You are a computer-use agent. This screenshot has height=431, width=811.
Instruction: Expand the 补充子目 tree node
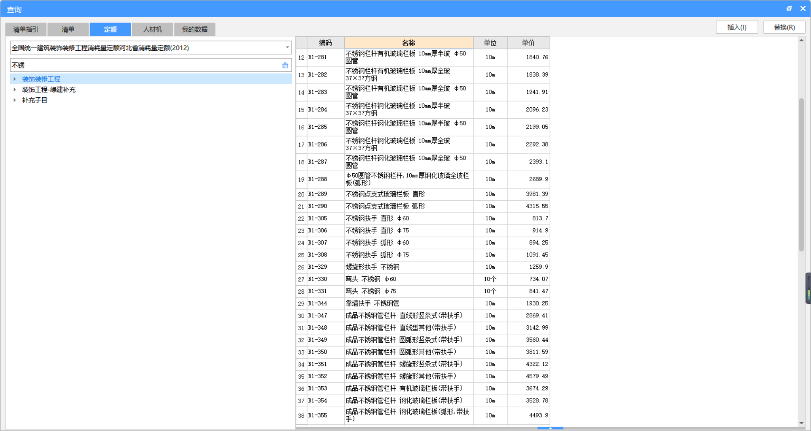pos(15,100)
